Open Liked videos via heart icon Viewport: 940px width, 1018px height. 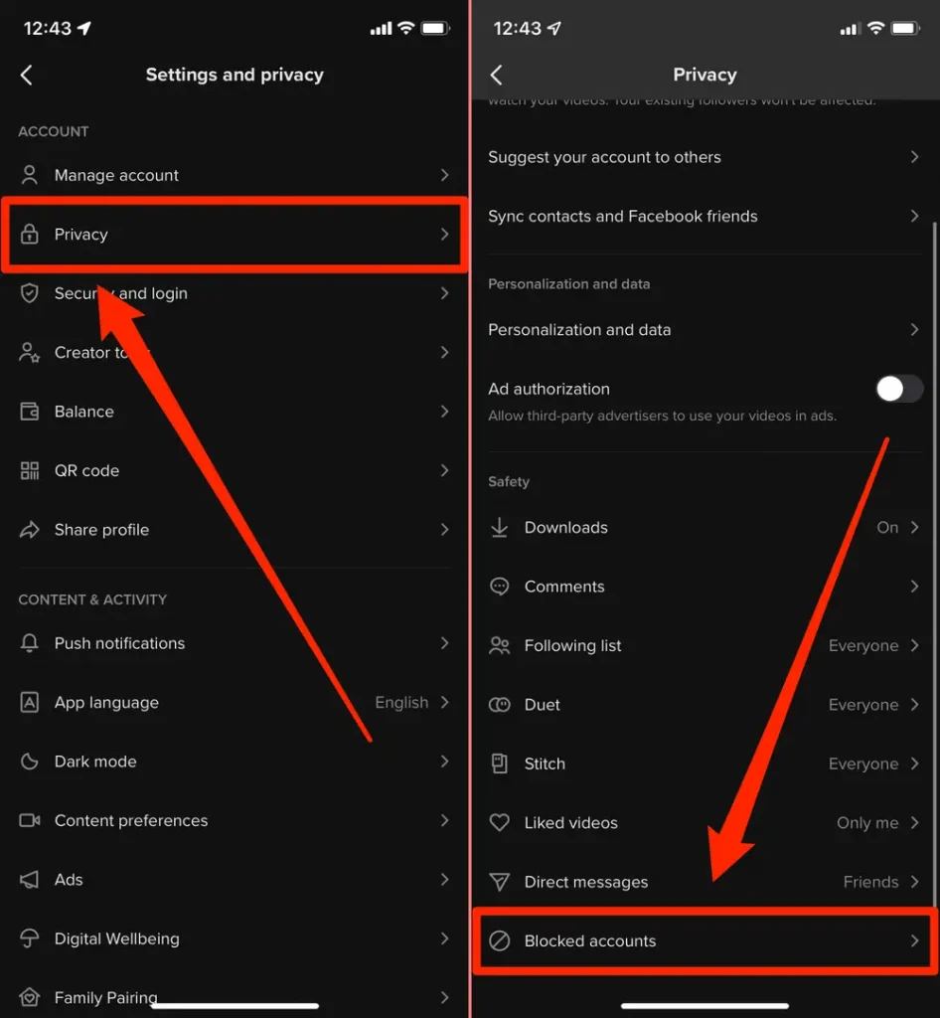point(500,822)
